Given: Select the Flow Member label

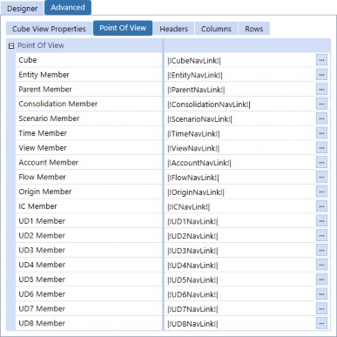Looking at the screenshot, I should [42, 177].
